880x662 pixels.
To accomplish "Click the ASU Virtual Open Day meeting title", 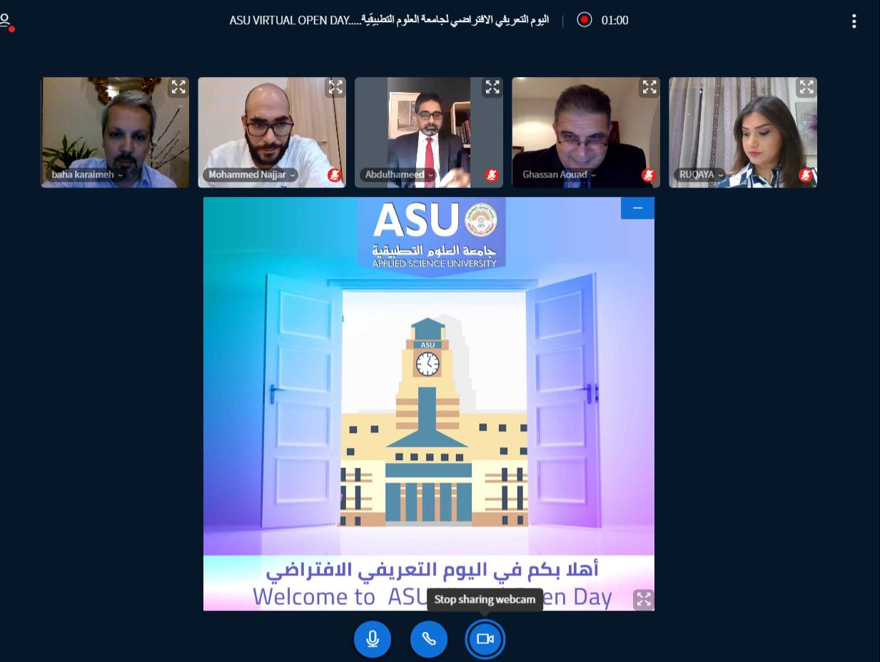I will (389, 20).
